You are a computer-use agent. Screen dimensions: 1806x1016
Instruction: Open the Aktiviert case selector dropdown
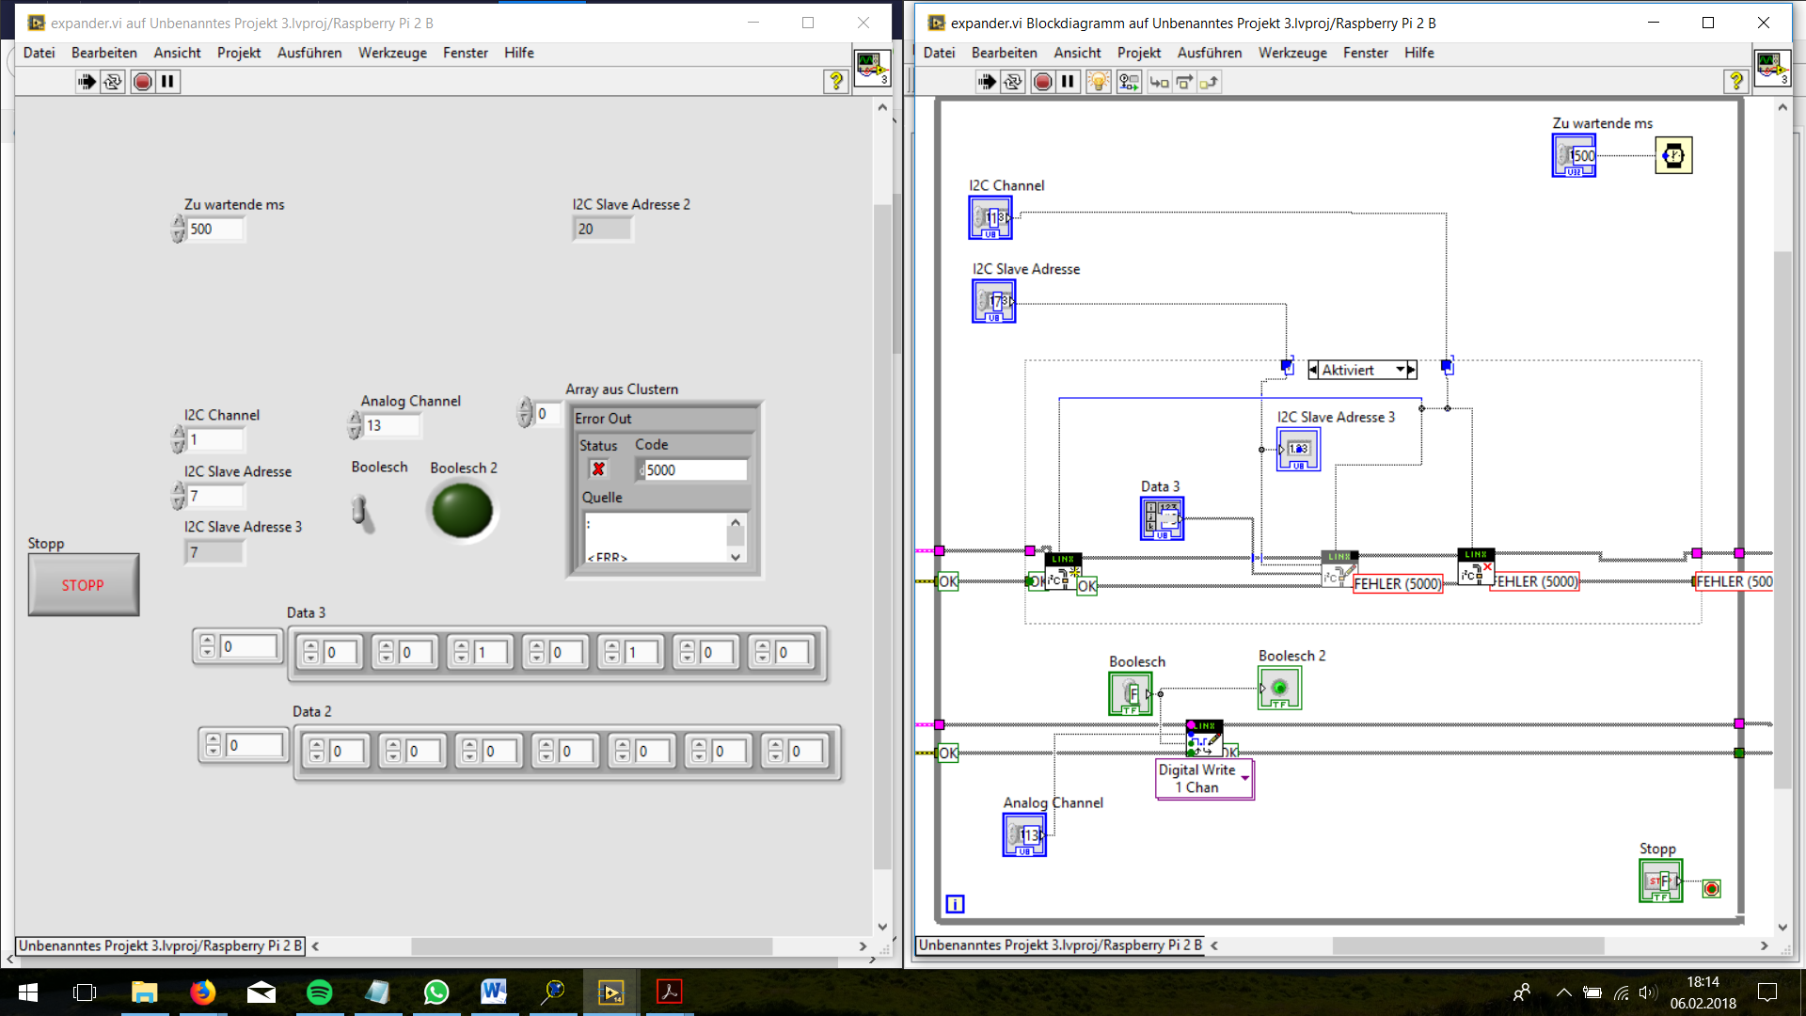point(1400,370)
